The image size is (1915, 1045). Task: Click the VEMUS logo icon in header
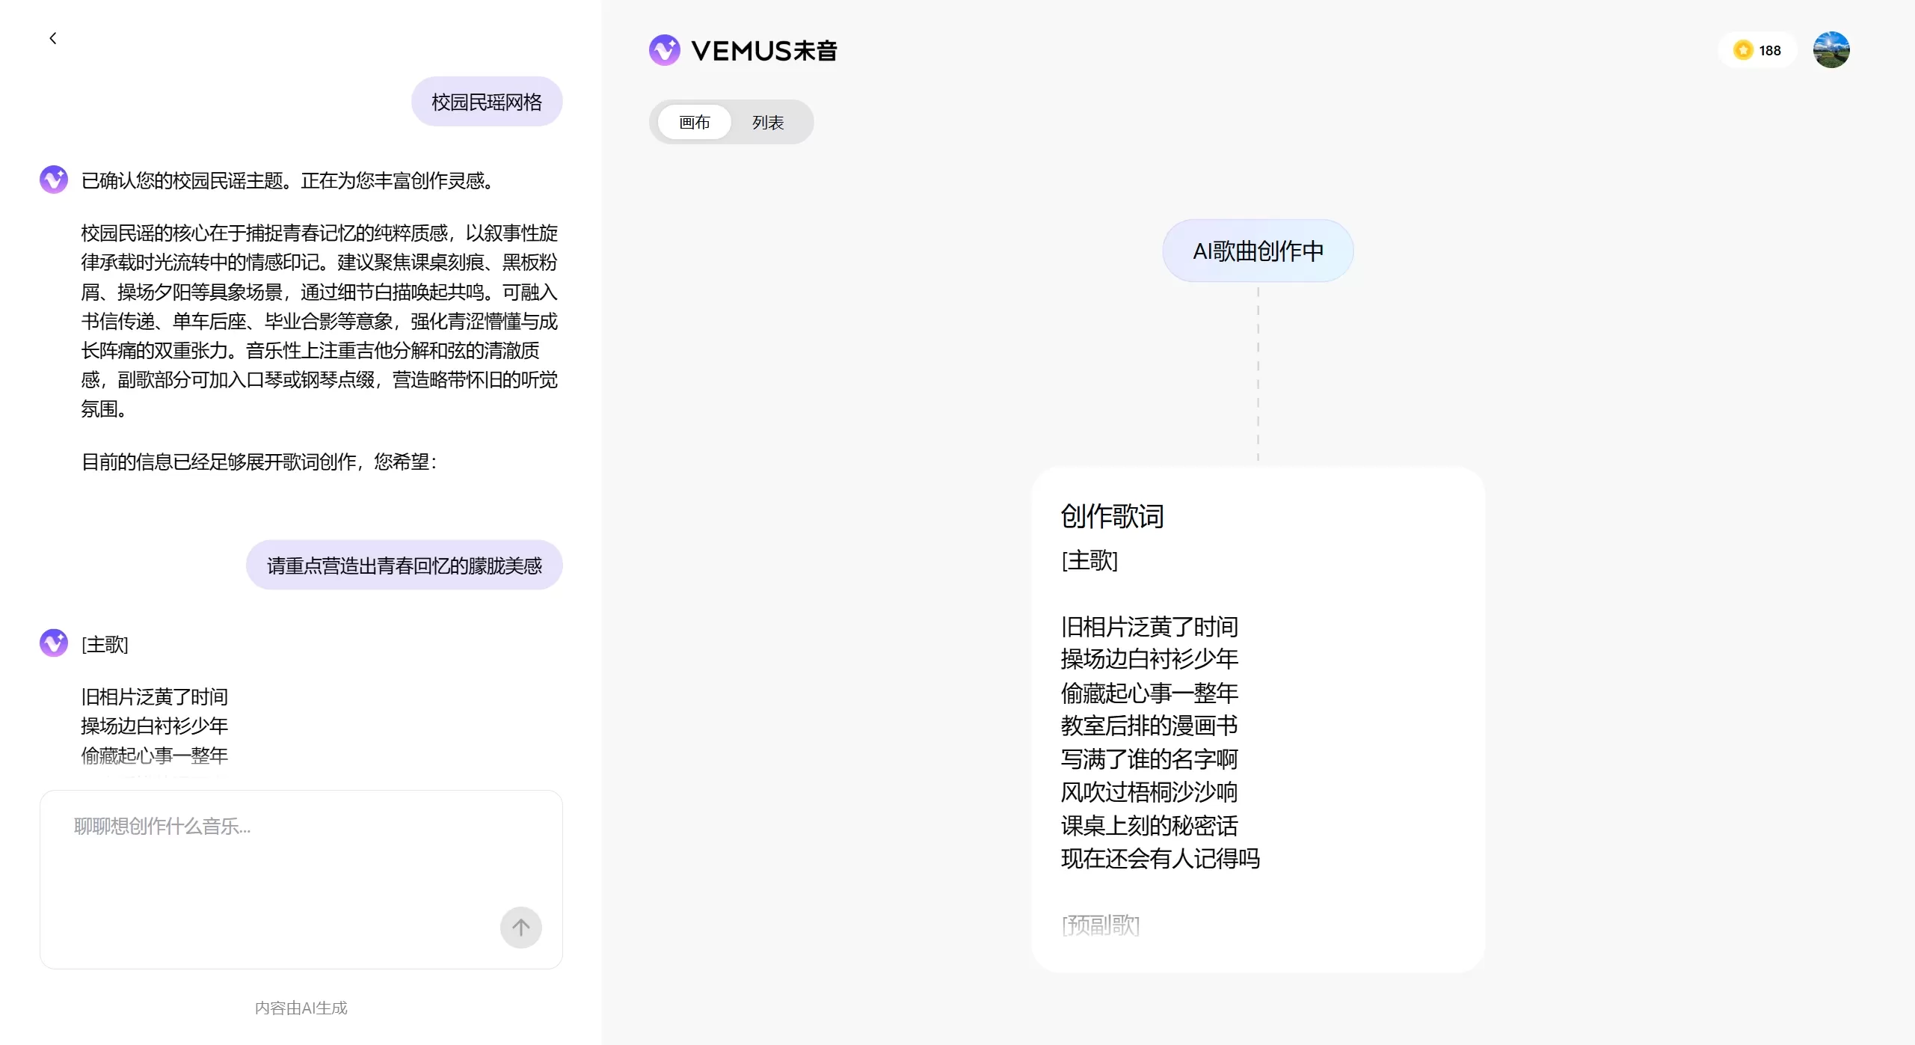(664, 50)
